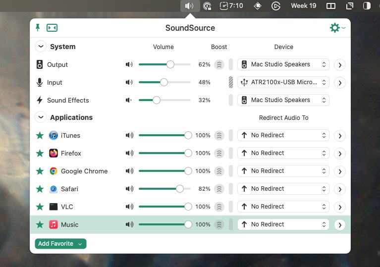This screenshot has width=380, height=267.
Task: Open Music redirect dropdown
Action: click(283, 224)
